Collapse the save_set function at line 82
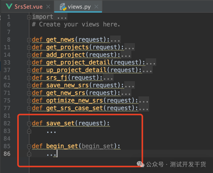Image resolution: width=213 pixels, height=173 pixels. point(29,124)
